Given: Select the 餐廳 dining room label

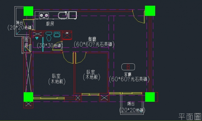Looking at the screenshot, I should pos(92,39).
